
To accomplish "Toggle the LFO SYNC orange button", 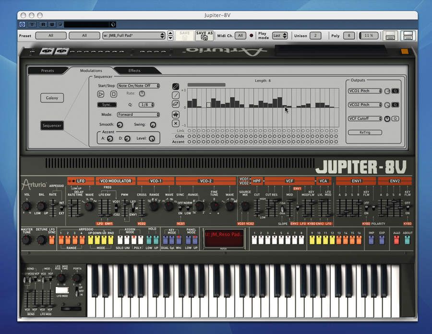I will pos(52,240).
